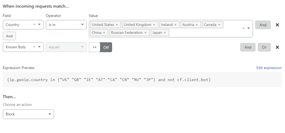The image size is (285, 133).
Task: Delete the Known Bots rule row
Action: [277, 47]
